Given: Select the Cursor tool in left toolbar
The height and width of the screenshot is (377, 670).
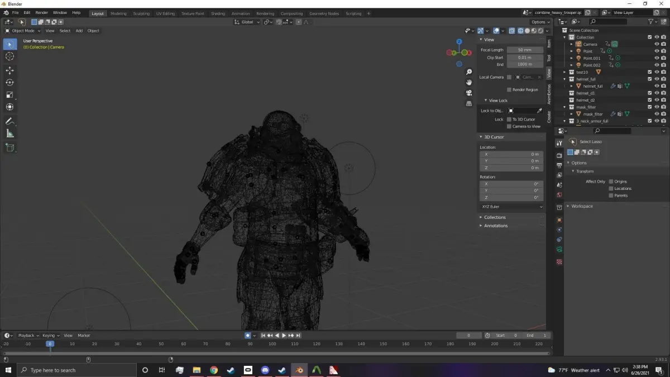Looking at the screenshot, I should point(9,56).
